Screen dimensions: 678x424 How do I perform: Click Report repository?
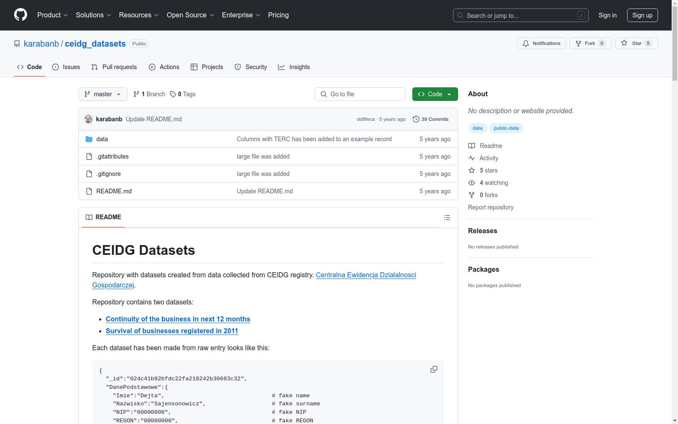pyautogui.click(x=491, y=207)
